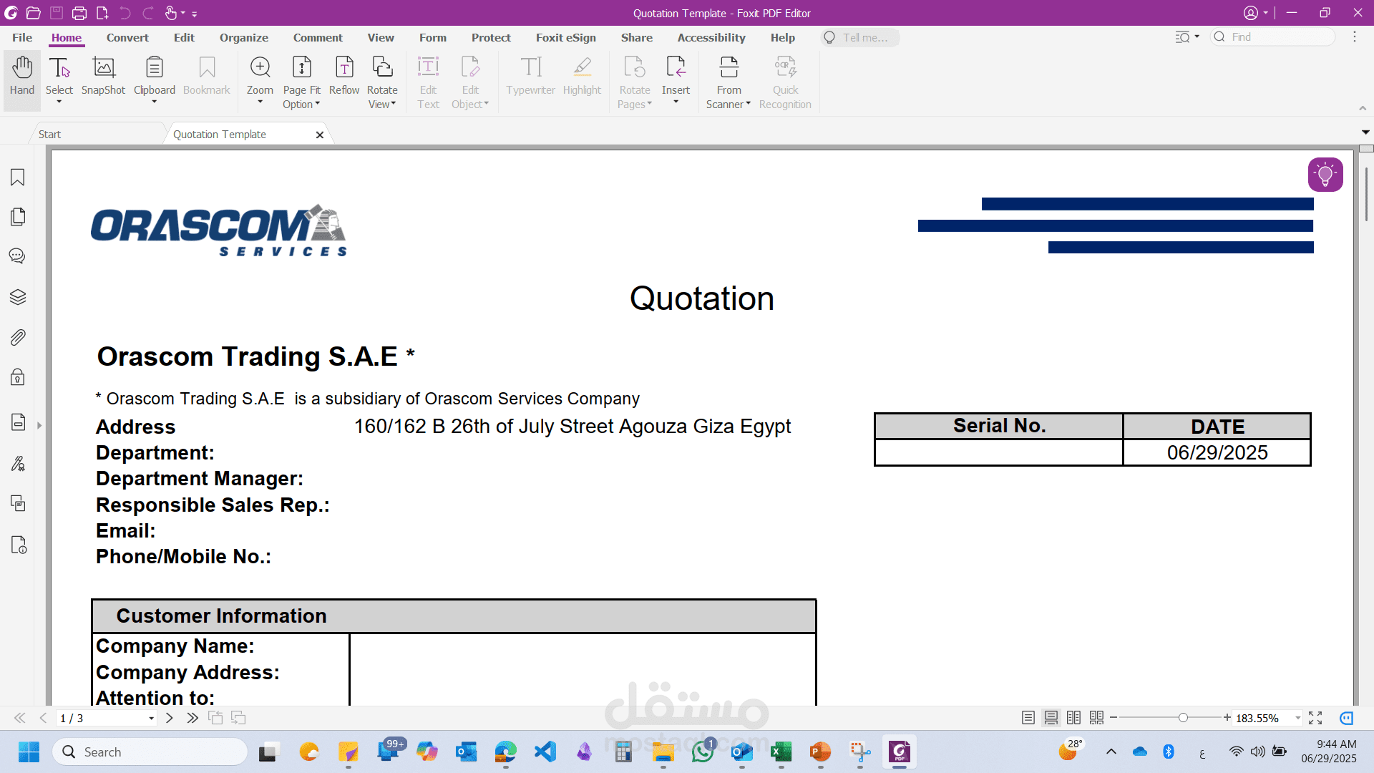Open the File menu

pyautogui.click(x=22, y=37)
